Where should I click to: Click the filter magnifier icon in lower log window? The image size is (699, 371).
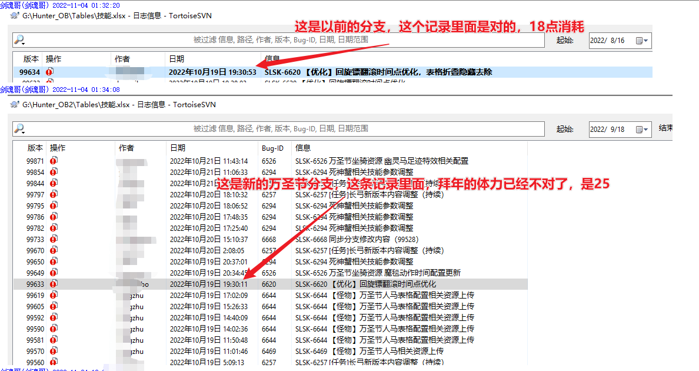19,129
